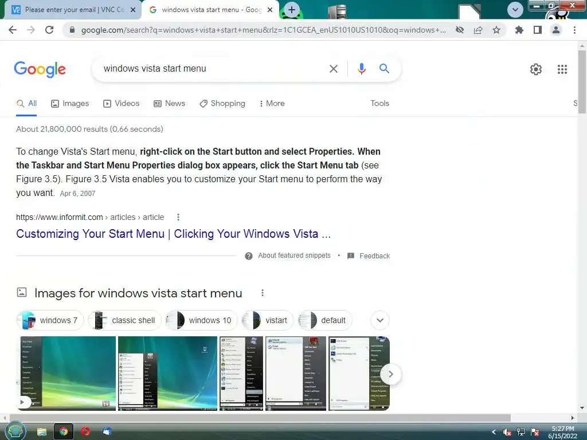This screenshot has height=440, width=587.
Task: Share this page via the share icon
Action: [x=478, y=30]
